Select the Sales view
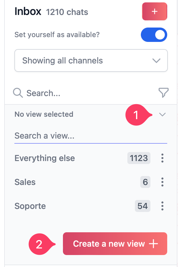The width and height of the screenshot is (178, 267). coord(25,182)
